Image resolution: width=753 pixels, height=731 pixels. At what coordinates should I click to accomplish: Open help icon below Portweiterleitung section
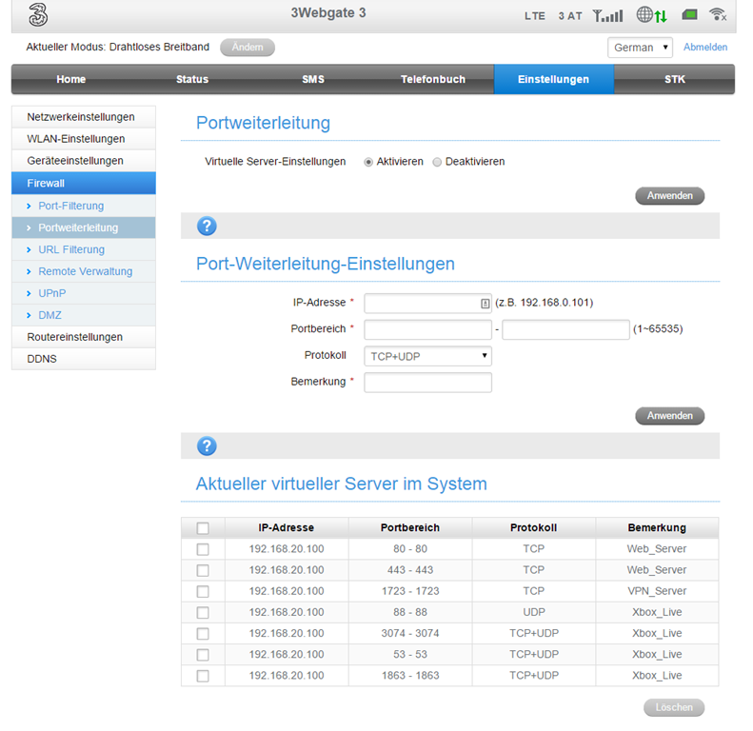(x=207, y=226)
